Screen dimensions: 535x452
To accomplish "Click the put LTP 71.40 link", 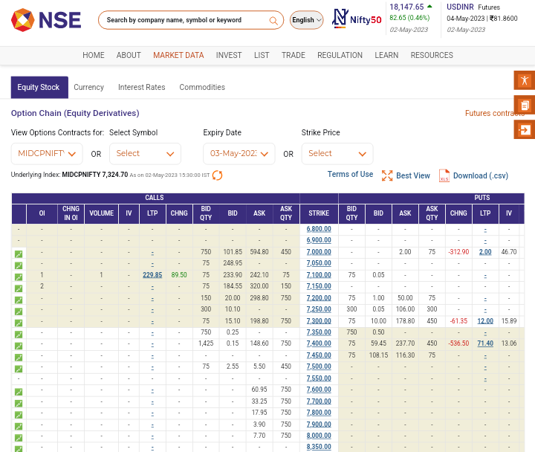I will tap(485, 343).
